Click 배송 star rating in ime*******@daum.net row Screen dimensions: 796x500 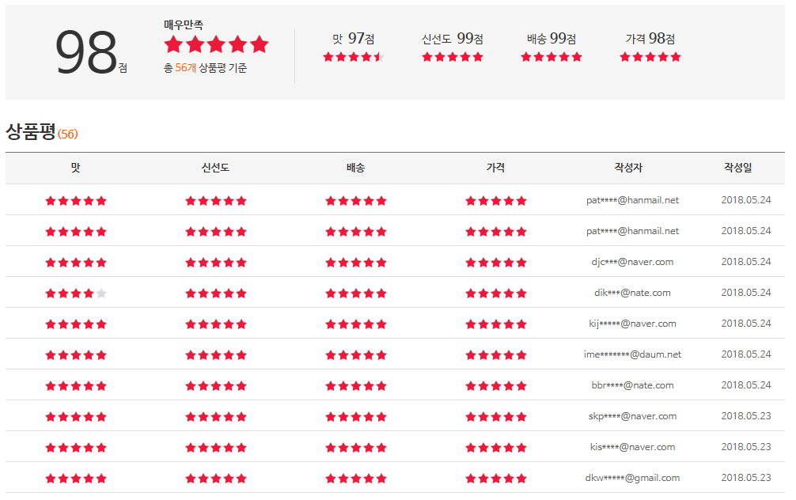tap(356, 355)
